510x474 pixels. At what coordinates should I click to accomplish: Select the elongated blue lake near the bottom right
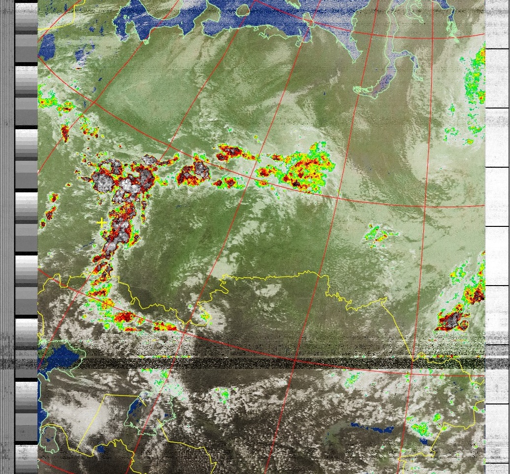(x=372, y=427)
